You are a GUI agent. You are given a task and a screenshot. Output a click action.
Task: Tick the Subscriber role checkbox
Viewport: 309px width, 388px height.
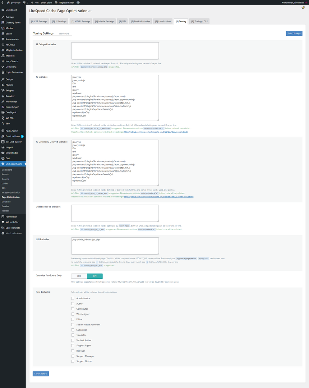click(x=73, y=330)
